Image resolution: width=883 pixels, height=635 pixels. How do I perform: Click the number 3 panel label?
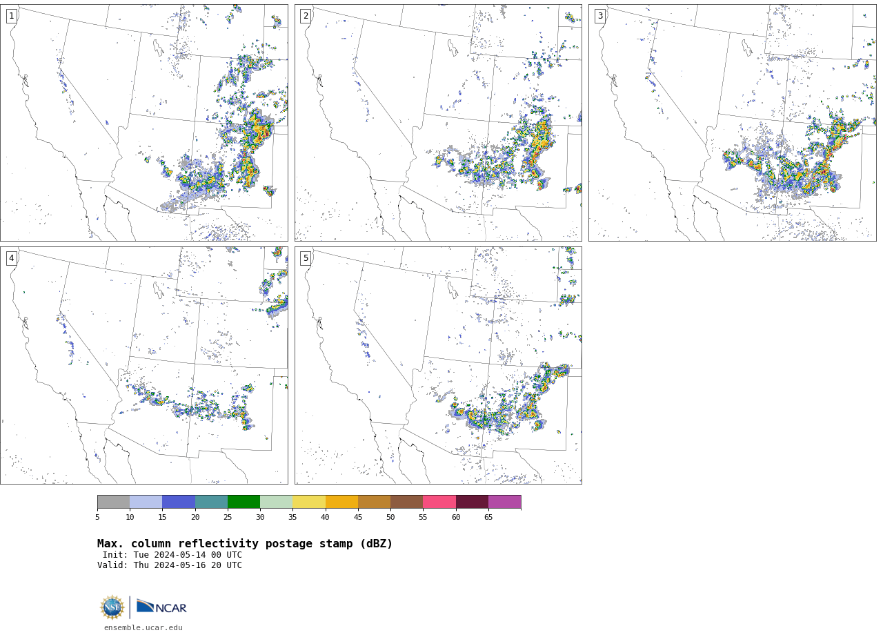(599, 16)
